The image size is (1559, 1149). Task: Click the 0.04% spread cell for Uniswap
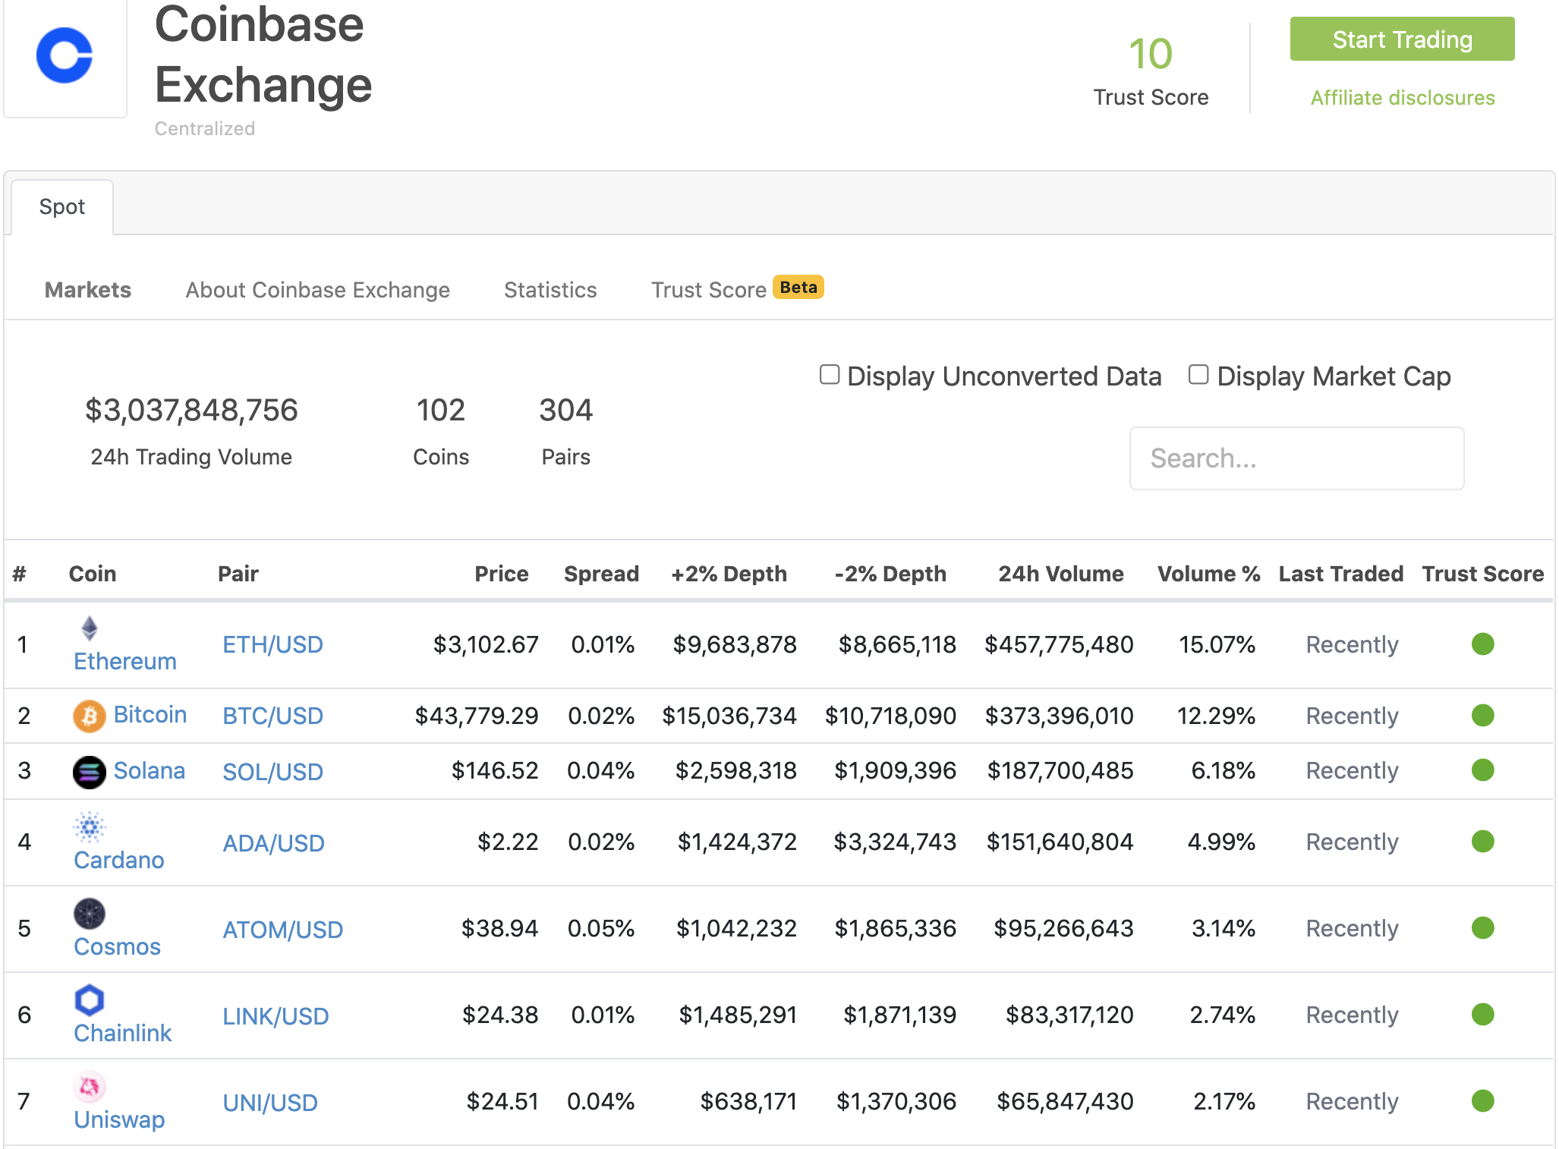click(601, 1101)
